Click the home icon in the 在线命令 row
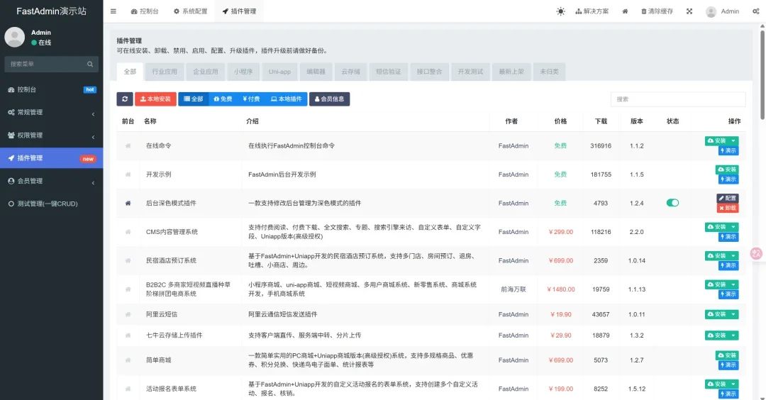The image size is (766, 400). pyautogui.click(x=128, y=145)
